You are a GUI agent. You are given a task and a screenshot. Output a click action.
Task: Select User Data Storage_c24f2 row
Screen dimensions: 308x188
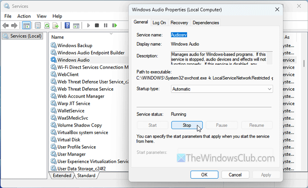click(x=81, y=168)
